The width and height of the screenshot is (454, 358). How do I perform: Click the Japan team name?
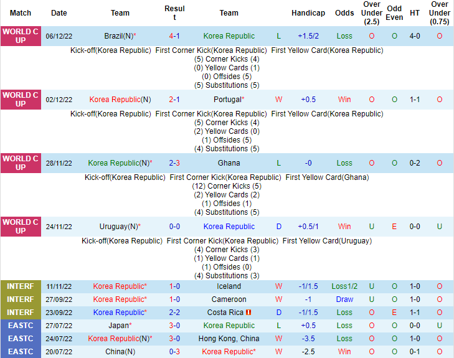(x=120, y=326)
